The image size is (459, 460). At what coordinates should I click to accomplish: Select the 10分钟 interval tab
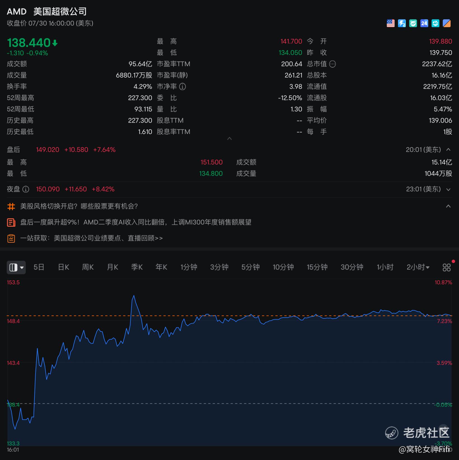(x=283, y=267)
